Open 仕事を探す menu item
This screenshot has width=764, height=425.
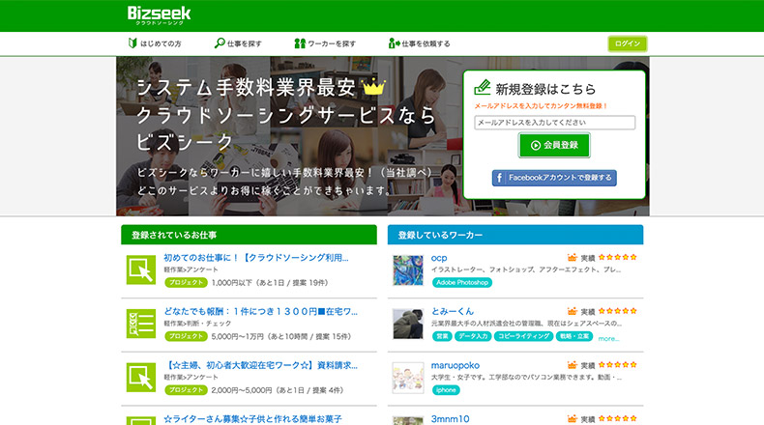point(238,43)
